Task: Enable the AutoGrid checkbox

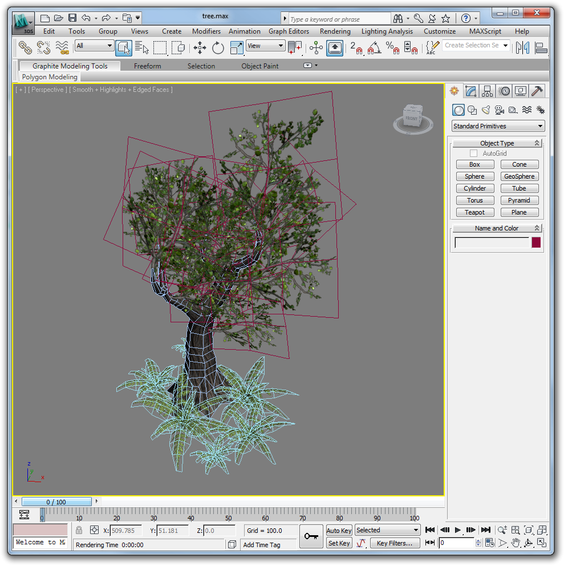Action: pyautogui.click(x=473, y=153)
